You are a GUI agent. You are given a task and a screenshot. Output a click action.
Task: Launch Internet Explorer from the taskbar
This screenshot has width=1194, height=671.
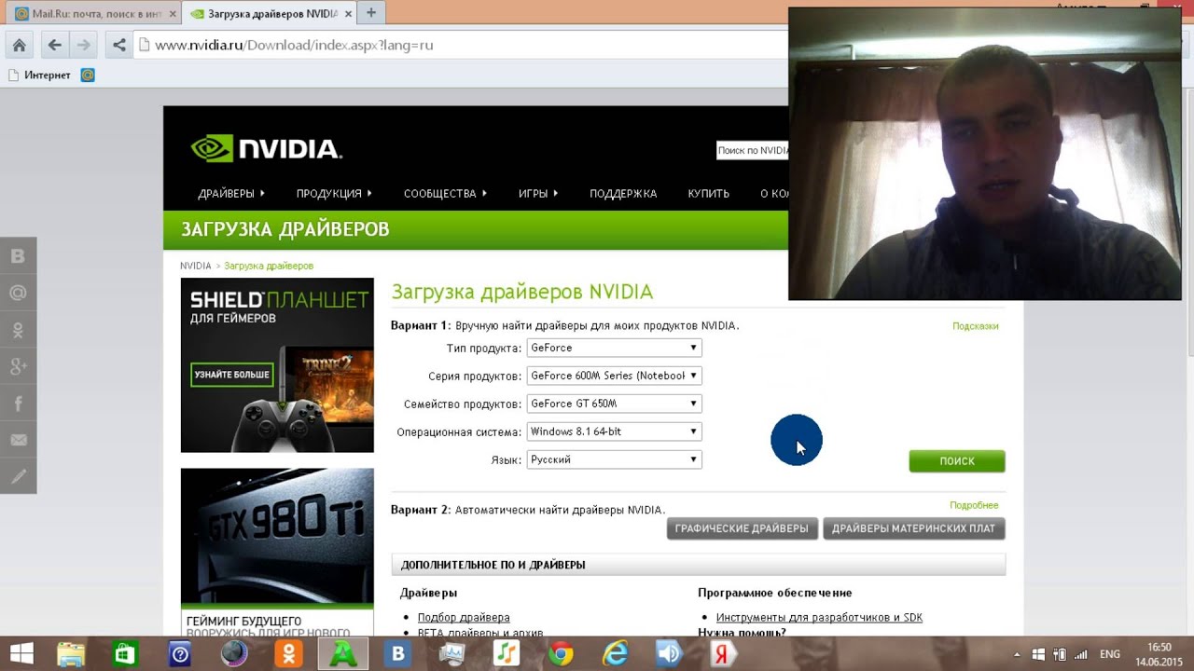[x=615, y=654]
